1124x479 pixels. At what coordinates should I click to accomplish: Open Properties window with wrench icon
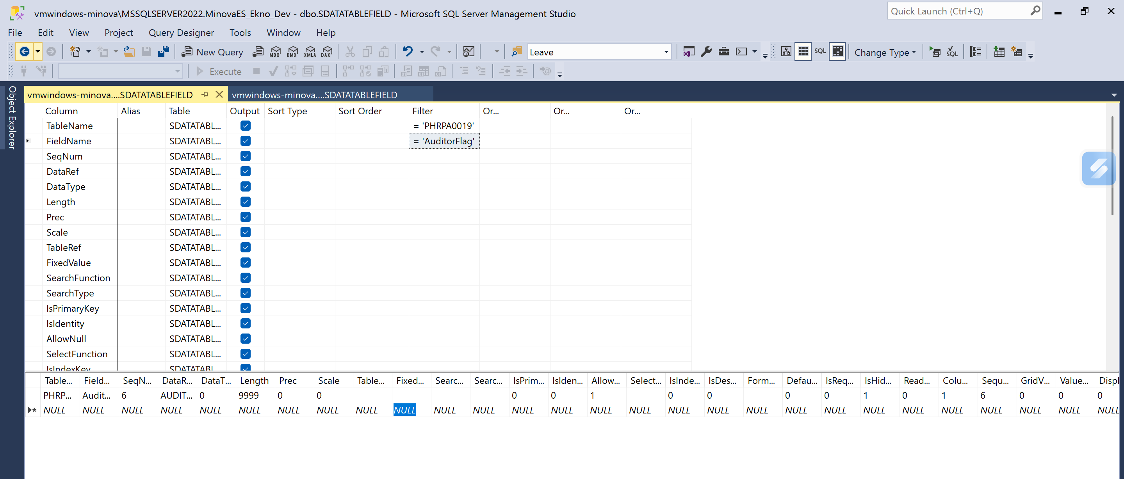coord(706,52)
